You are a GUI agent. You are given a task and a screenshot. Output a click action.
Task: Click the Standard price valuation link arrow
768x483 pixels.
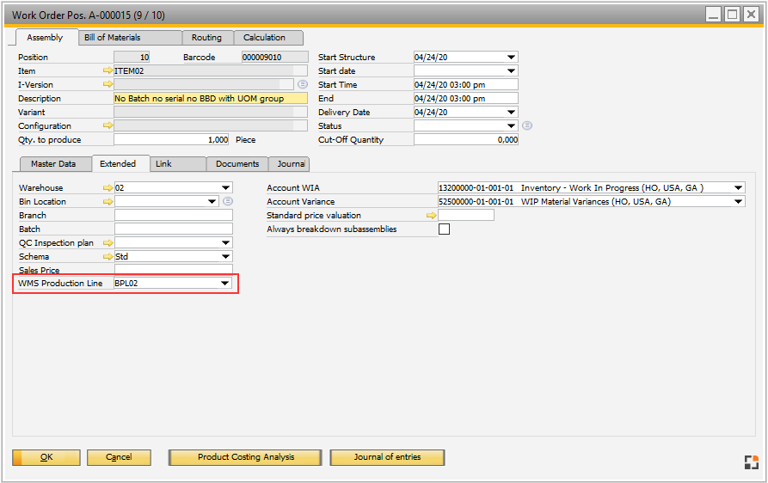[432, 216]
